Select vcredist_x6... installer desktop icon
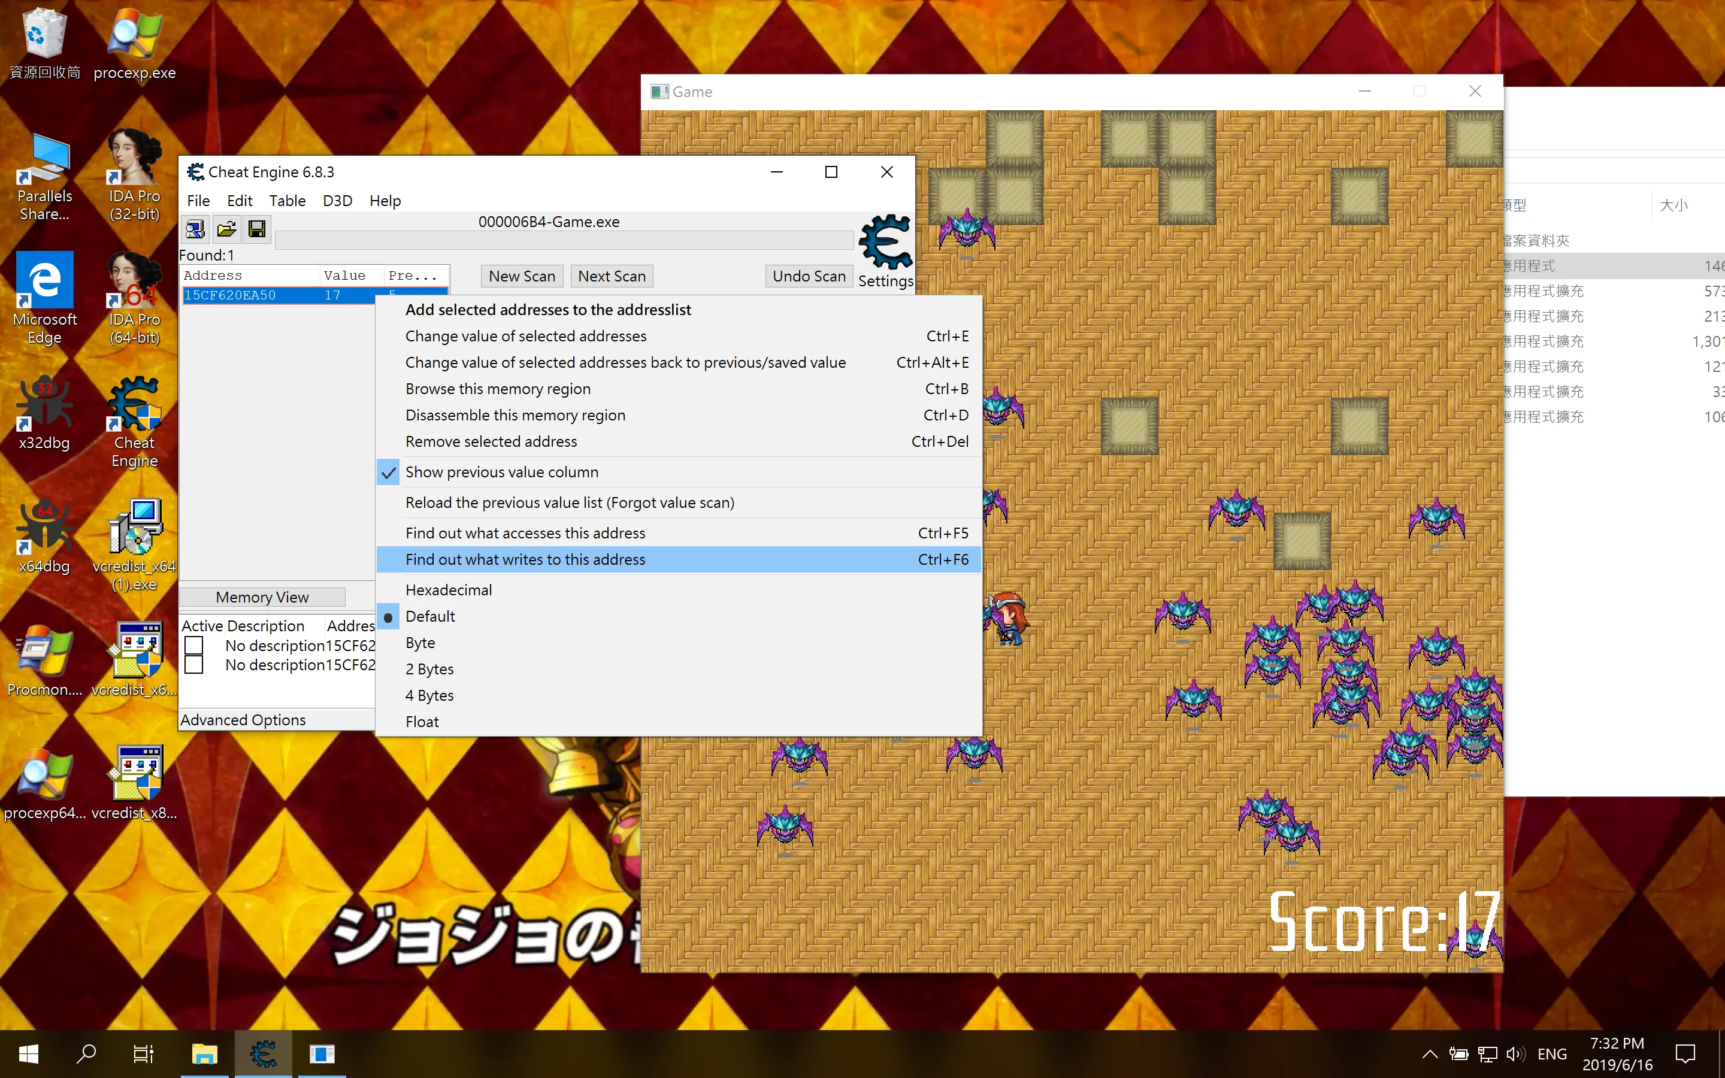Viewport: 1725px width, 1078px height. 134,660
